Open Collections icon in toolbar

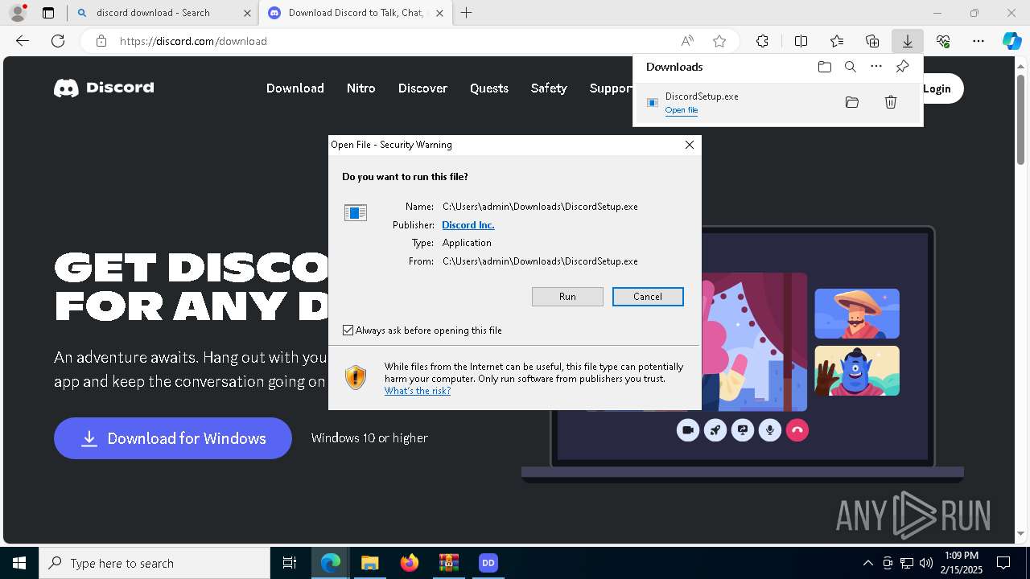(872, 41)
